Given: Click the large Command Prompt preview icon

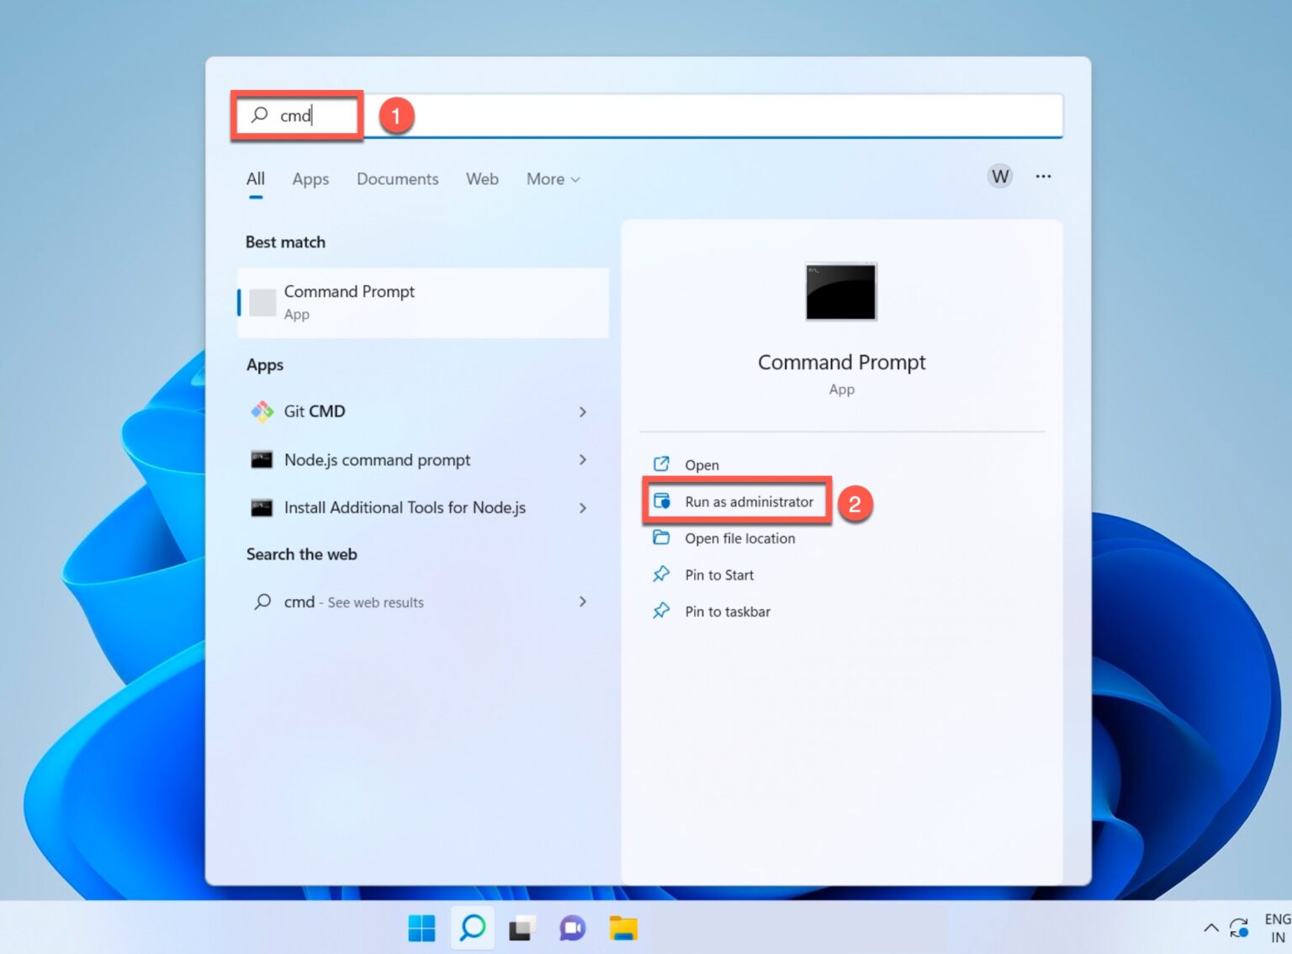Looking at the screenshot, I should click(x=840, y=292).
